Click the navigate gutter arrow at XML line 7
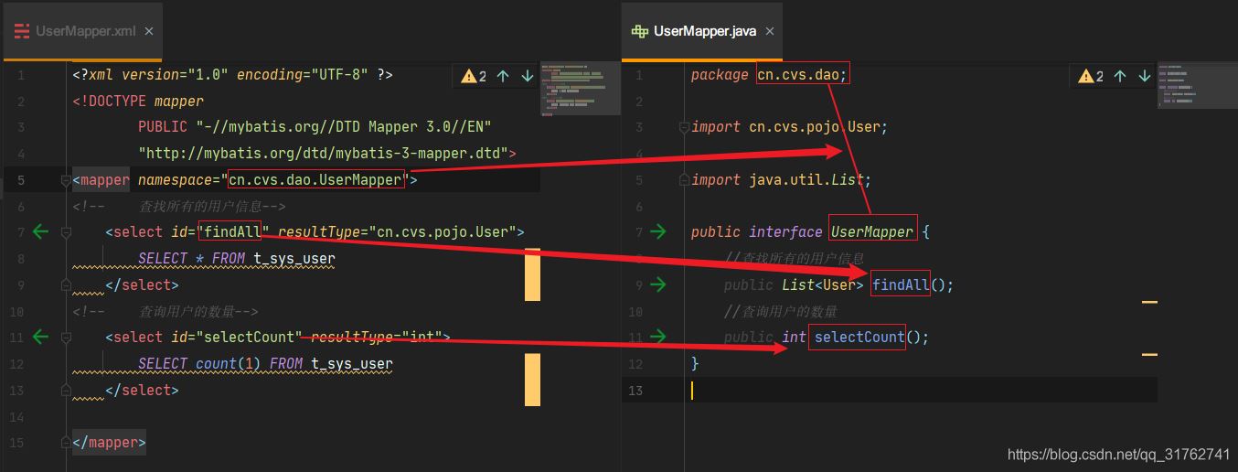1238x472 pixels. (40, 232)
